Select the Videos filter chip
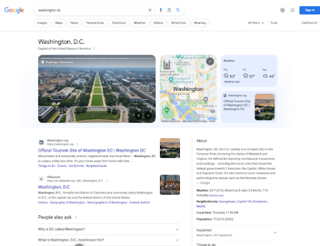The height and width of the screenshot is (246, 320). point(159,23)
